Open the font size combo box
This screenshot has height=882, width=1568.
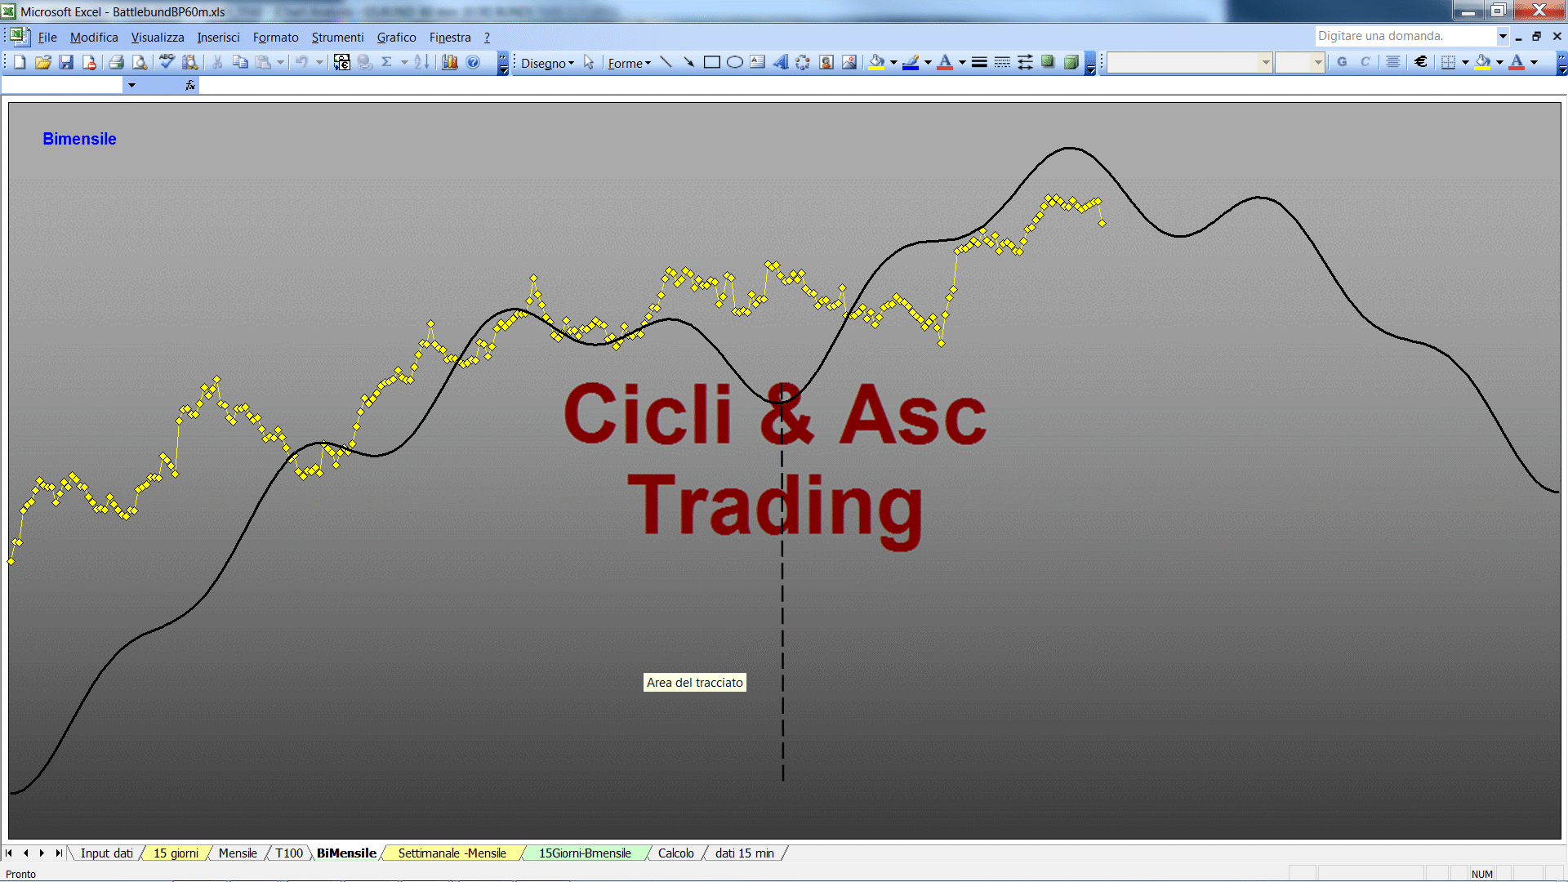[x=1299, y=62]
